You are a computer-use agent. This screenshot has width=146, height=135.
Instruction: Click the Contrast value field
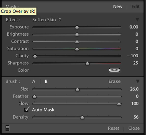point(137,42)
